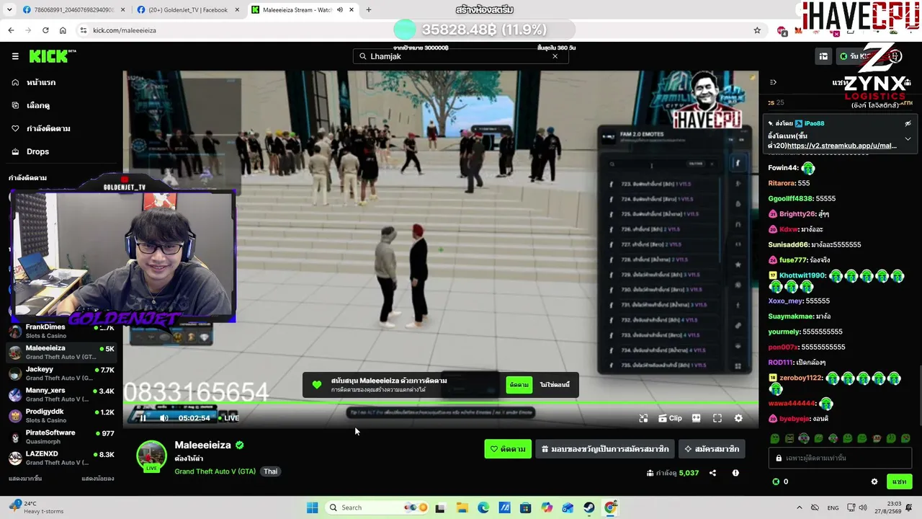Mute the stream volume
The image size is (922, 519).
pos(164,418)
